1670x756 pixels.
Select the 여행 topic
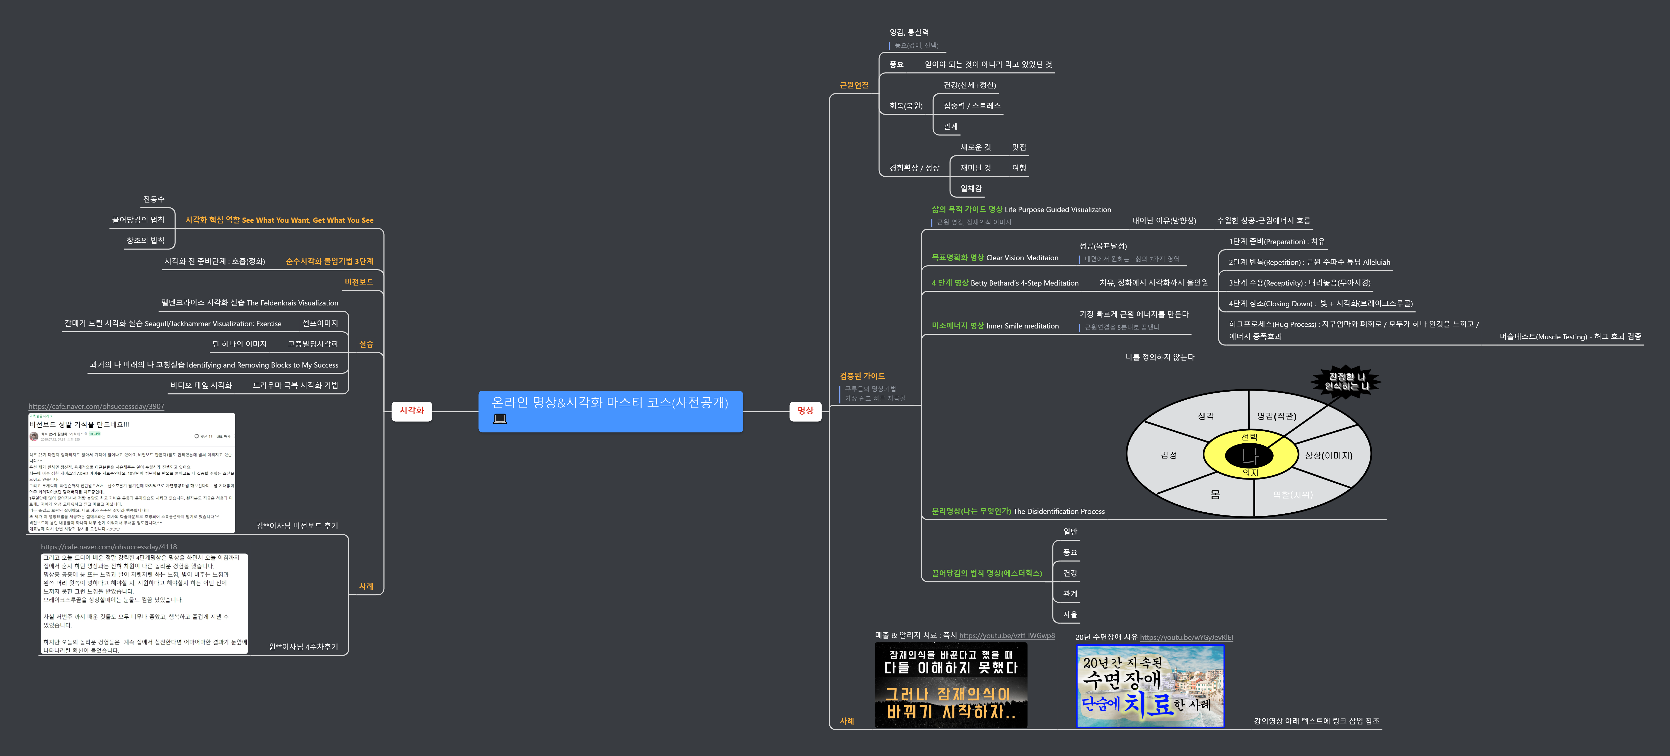pos(1019,168)
